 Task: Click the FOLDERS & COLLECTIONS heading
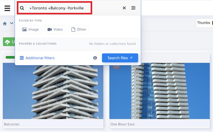(x=38, y=44)
